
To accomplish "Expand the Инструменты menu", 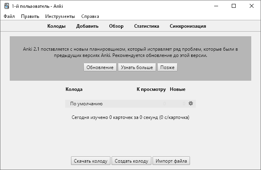I will (x=60, y=16).
